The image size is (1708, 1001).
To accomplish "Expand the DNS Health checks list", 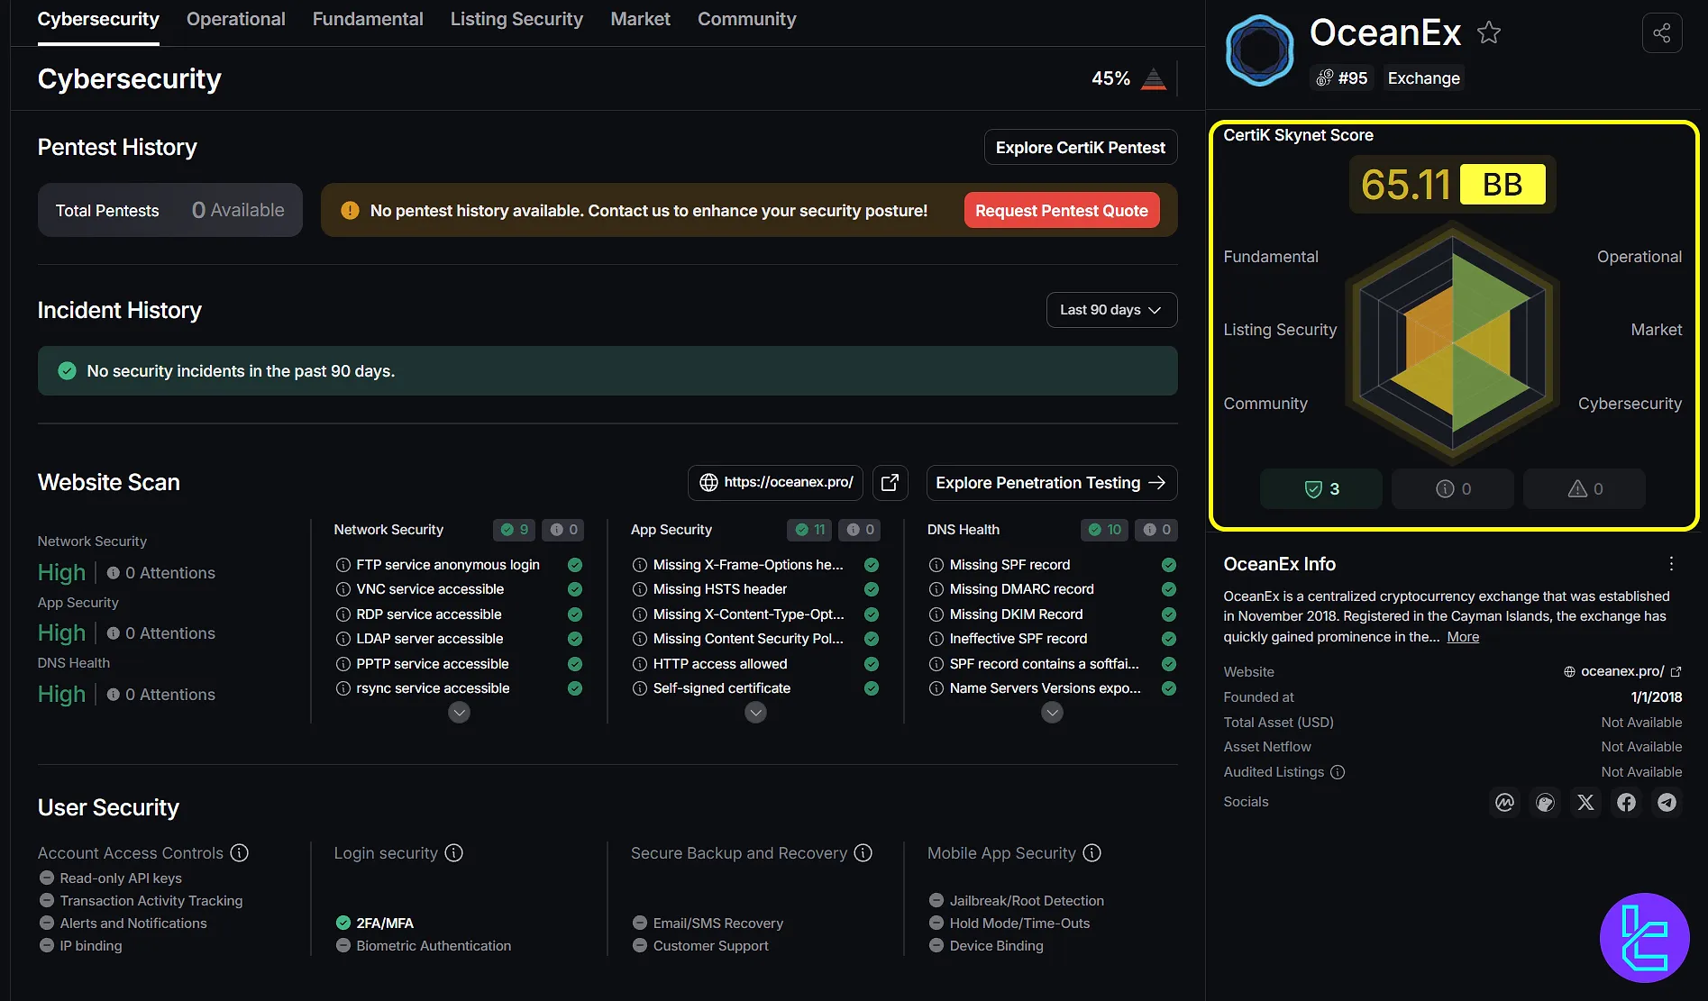I will 1052,713.
